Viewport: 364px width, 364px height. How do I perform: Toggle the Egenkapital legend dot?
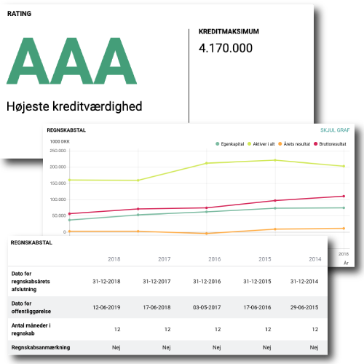(218, 144)
